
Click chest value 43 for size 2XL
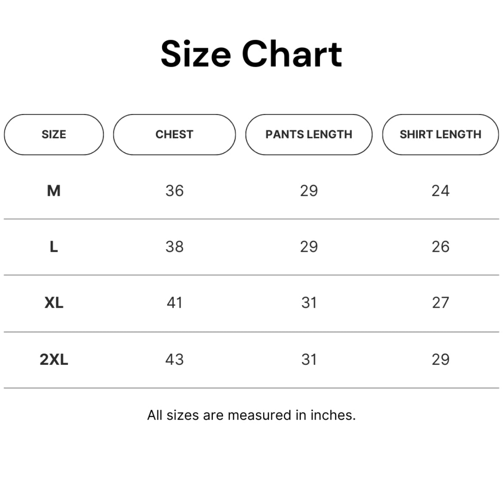point(175,359)
